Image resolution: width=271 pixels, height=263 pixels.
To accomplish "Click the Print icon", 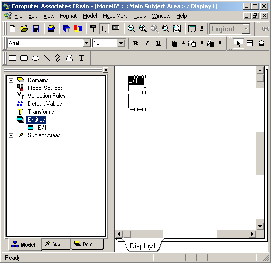I will [51, 29].
